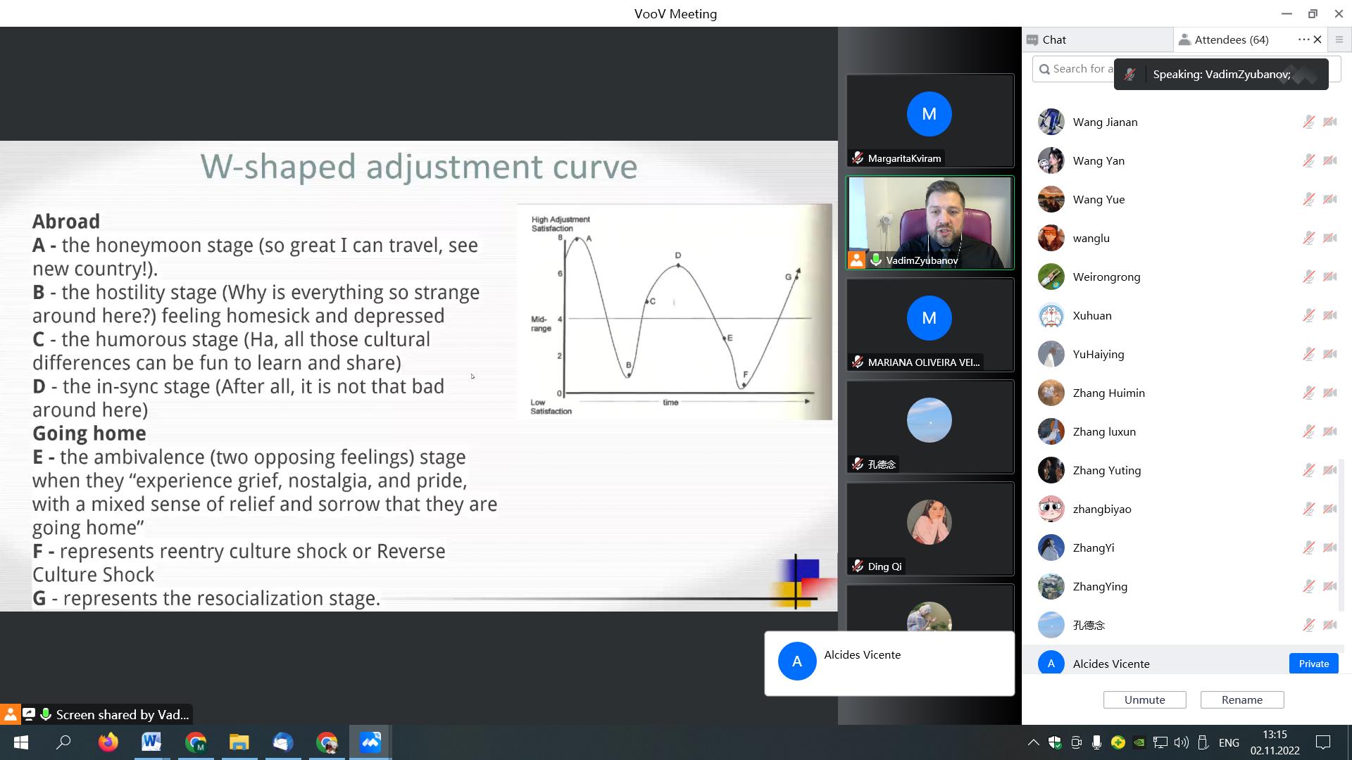Image resolution: width=1352 pixels, height=760 pixels.
Task: Select VadimZyubanov's video thumbnail
Action: (930, 222)
